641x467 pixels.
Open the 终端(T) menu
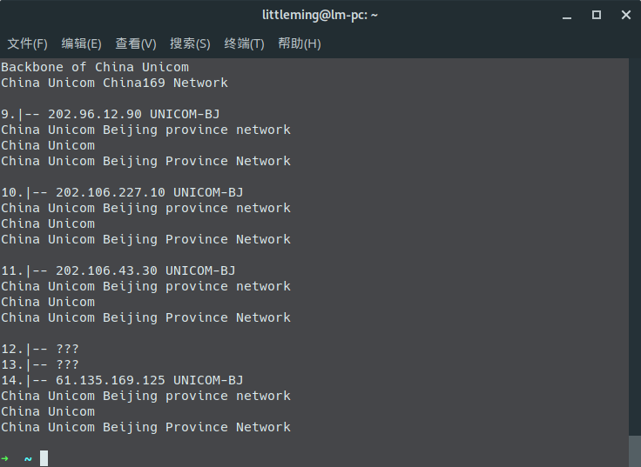click(244, 43)
